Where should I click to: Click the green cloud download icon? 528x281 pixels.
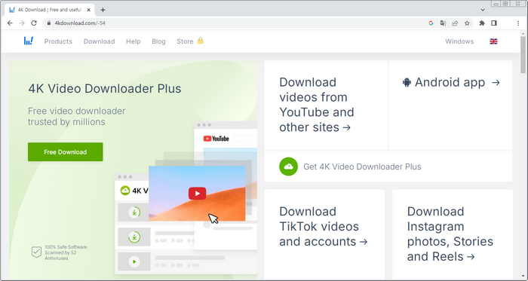[x=289, y=166]
